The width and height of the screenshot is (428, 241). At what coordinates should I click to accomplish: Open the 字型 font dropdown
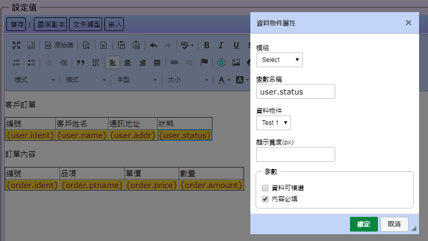pos(136,80)
